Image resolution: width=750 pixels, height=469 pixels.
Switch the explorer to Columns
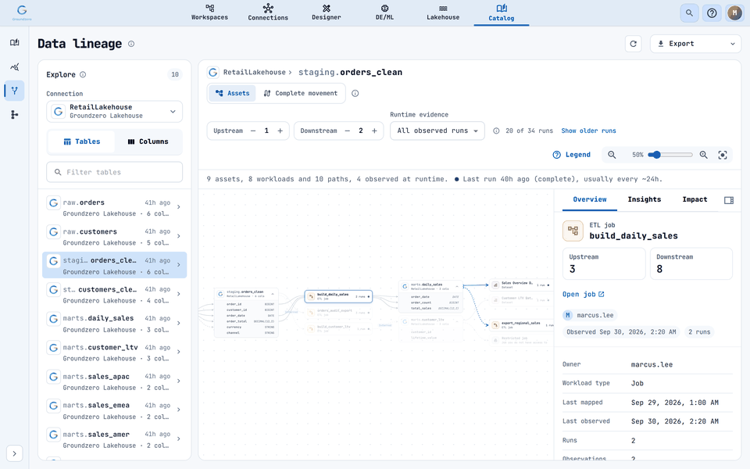tap(148, 141)
